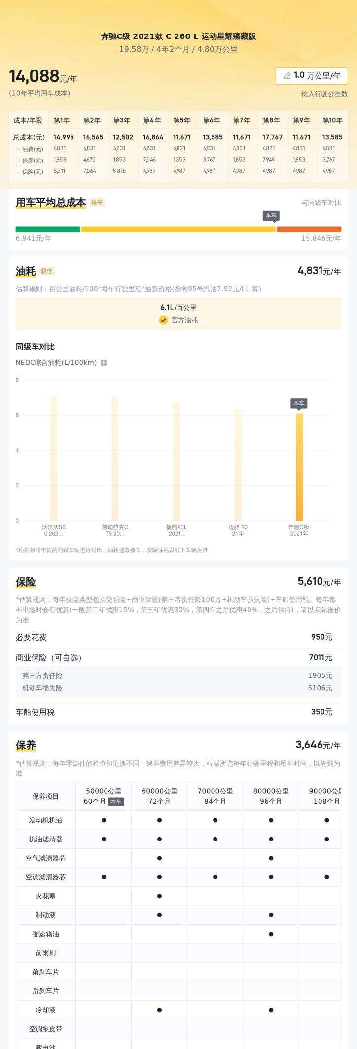Expand the 保养(元) sub-row in the cost table

pyautogui.click(x=32, y=161)
